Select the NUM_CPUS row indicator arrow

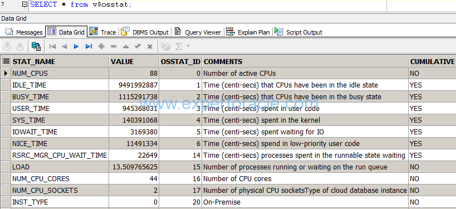click(6, 74)
